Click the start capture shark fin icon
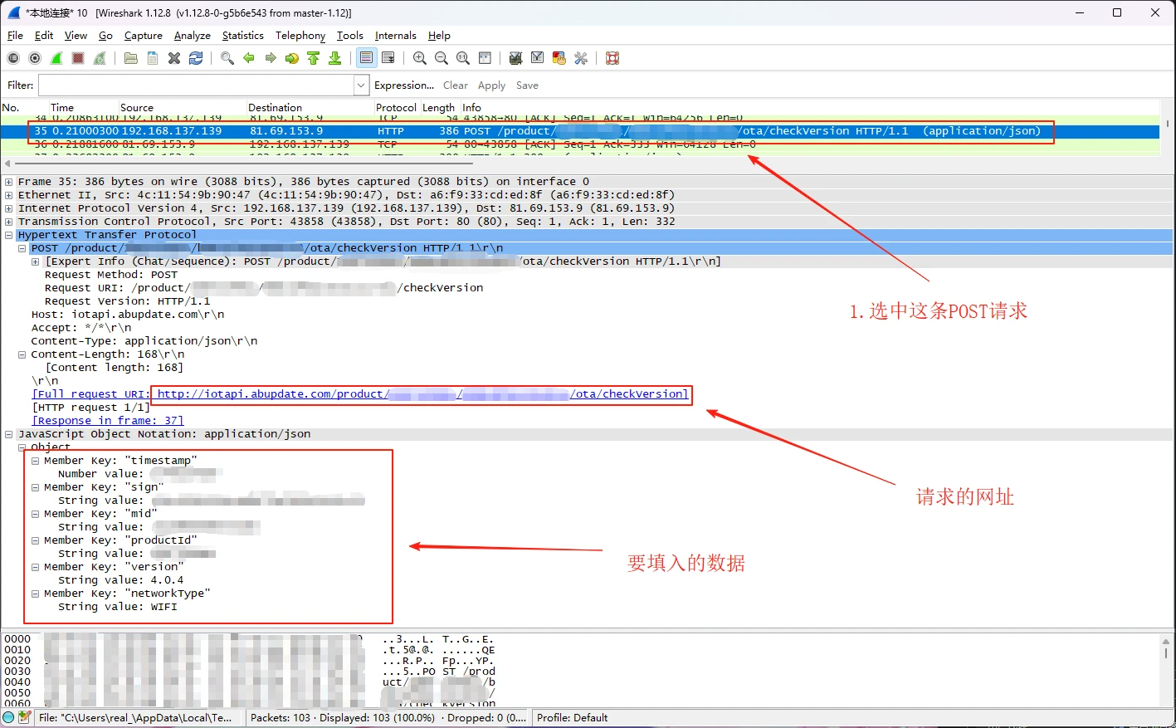The image size is (1176, 728). 56,58
